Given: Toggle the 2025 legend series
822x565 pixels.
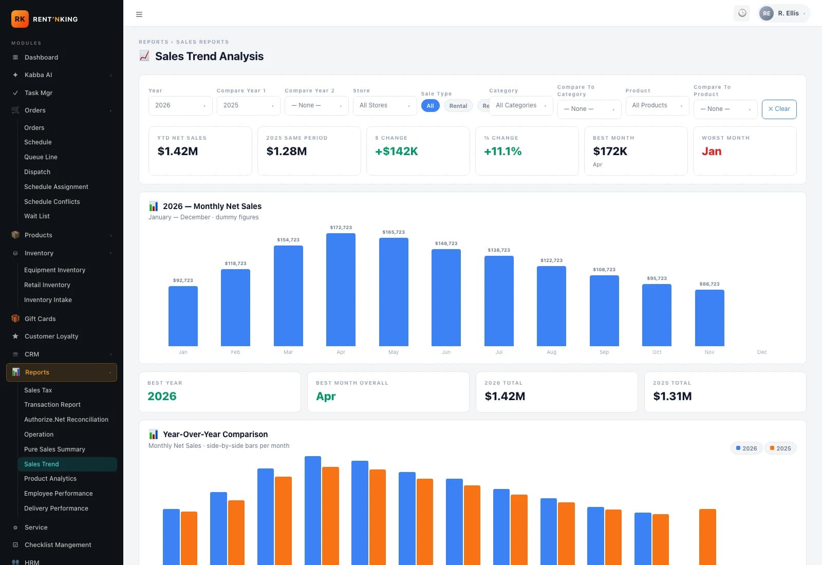Looking at the screenshot, I should [780, 448].
